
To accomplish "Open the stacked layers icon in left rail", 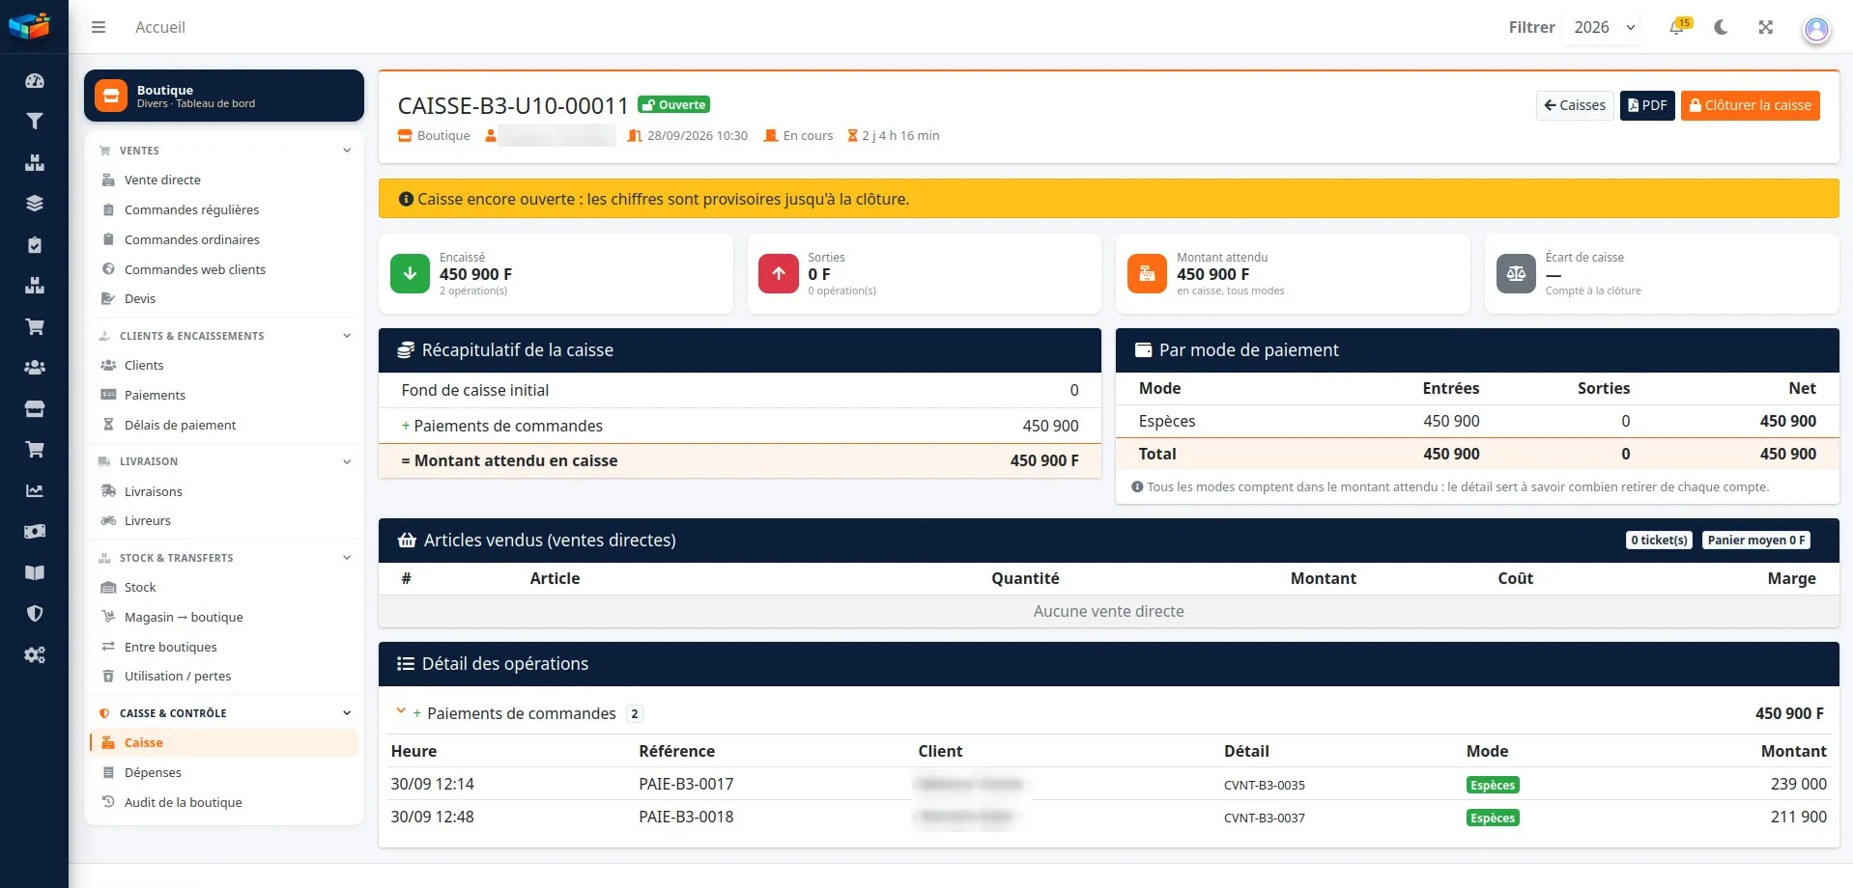I will tap(35, 204).
